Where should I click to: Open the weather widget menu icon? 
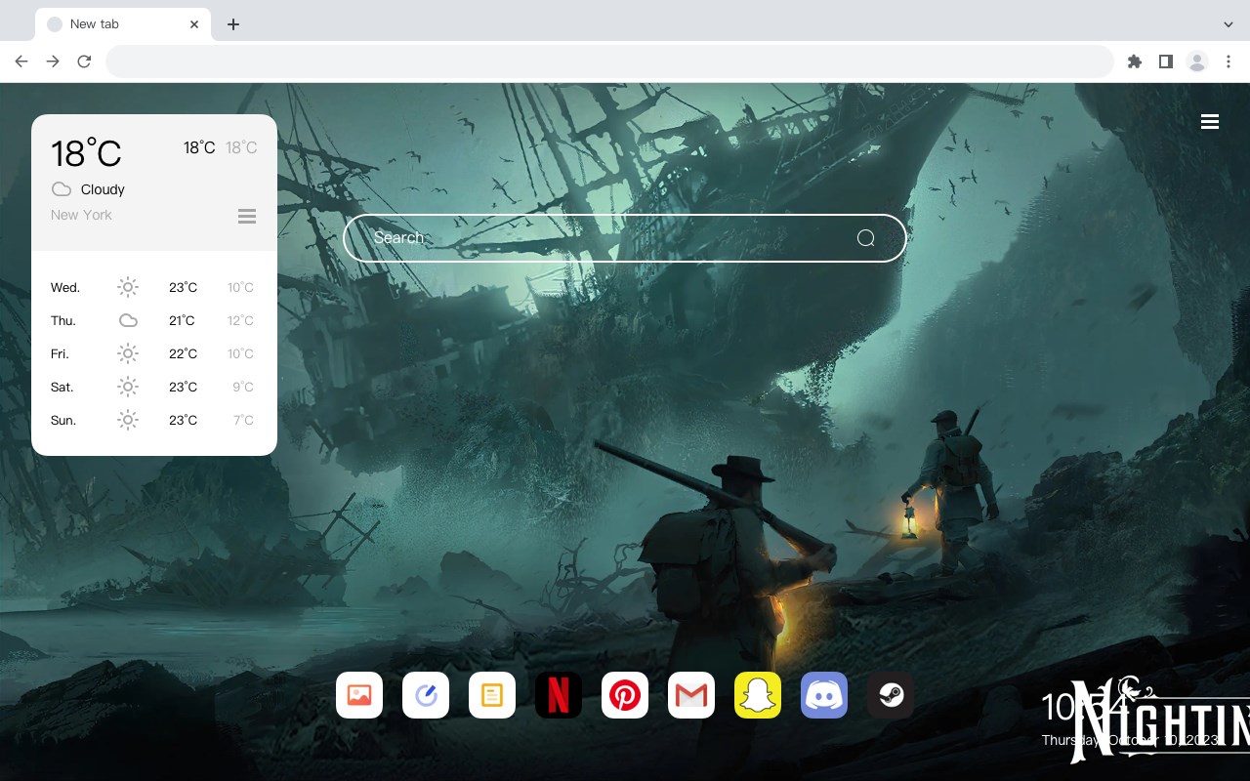tap(247, 216)
